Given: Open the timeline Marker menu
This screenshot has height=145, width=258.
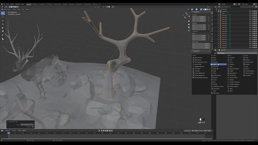Looking at the screenshot, I should click(24, 130).
